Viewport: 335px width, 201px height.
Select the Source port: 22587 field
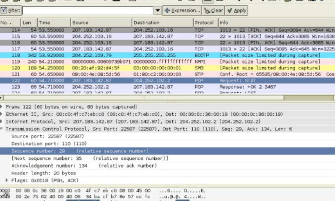click(x=167, y=136)
